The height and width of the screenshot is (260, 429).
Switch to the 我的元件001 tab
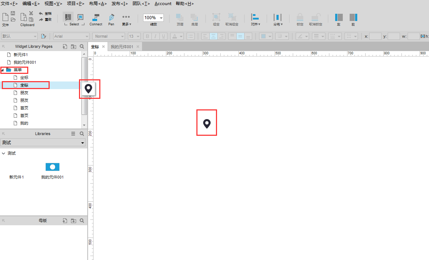[122, 47]
